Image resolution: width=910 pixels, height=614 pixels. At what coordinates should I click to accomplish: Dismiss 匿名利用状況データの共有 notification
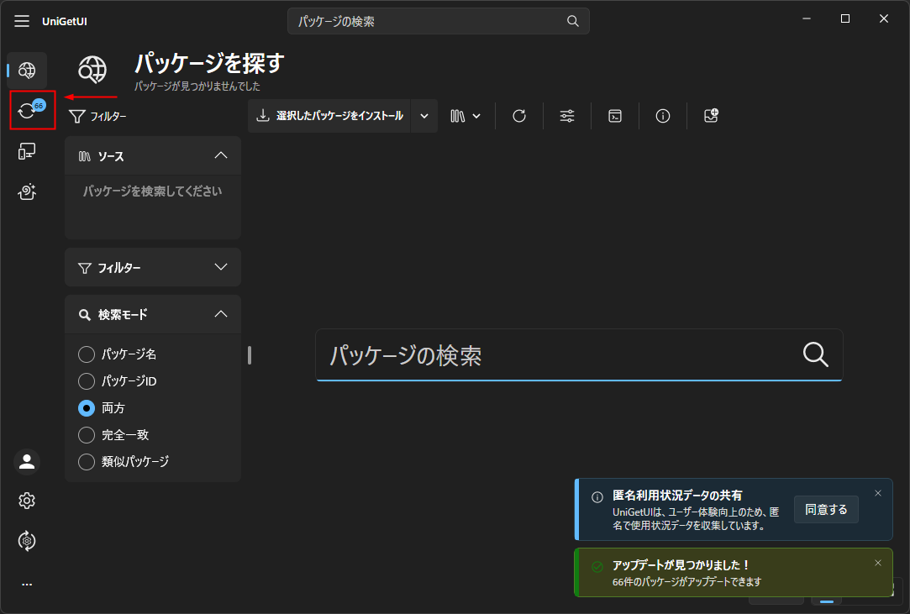tap(877, 493)
